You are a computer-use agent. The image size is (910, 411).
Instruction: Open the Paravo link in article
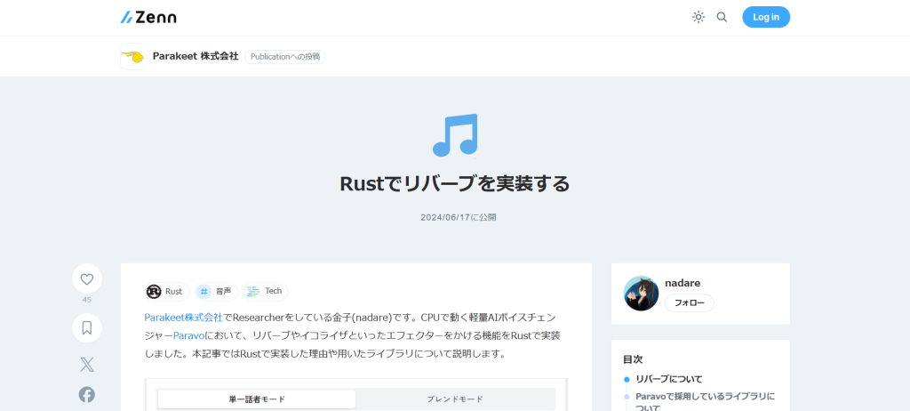coord(188,335)
